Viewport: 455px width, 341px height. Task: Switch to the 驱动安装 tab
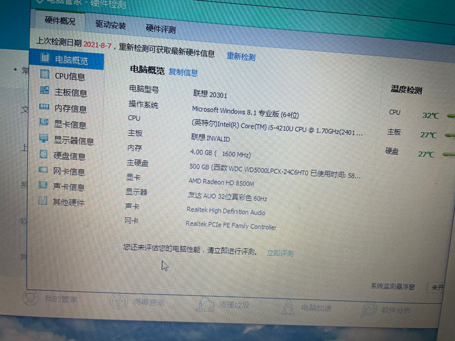click(111, 24)
